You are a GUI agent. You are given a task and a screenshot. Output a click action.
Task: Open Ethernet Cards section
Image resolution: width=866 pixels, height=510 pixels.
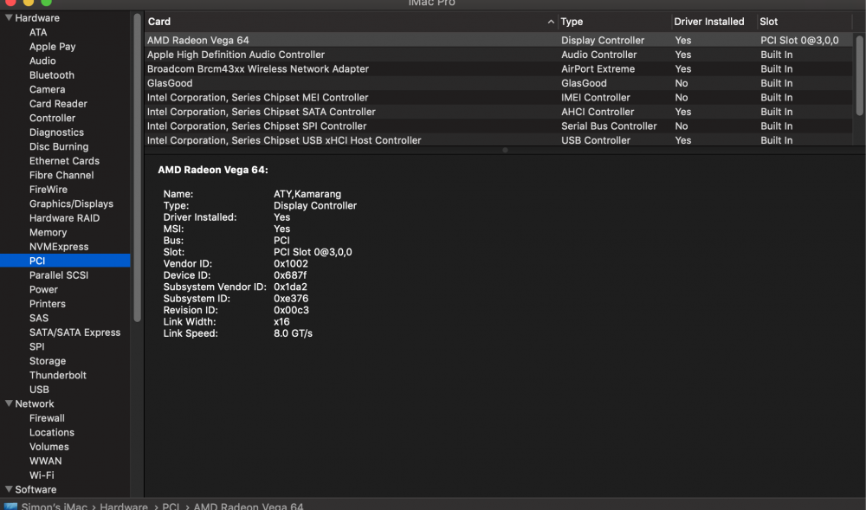64,160
